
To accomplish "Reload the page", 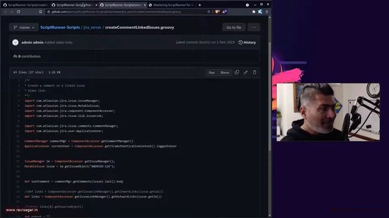I will pyautogui.click(x=18, y=12).
